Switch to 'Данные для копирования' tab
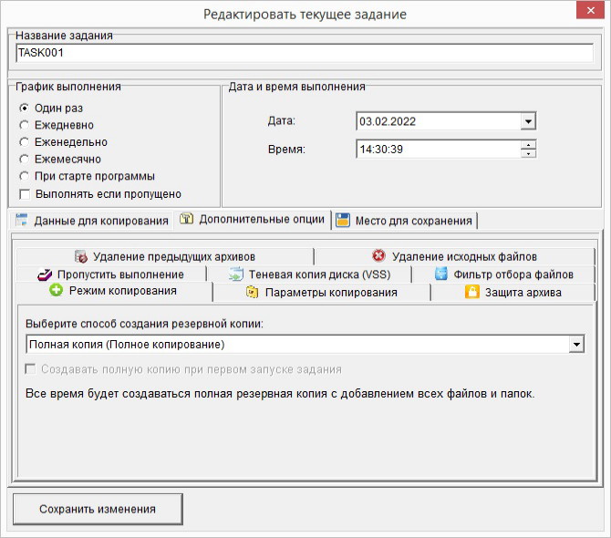611x538 pixels. click(x=92, y=221)
